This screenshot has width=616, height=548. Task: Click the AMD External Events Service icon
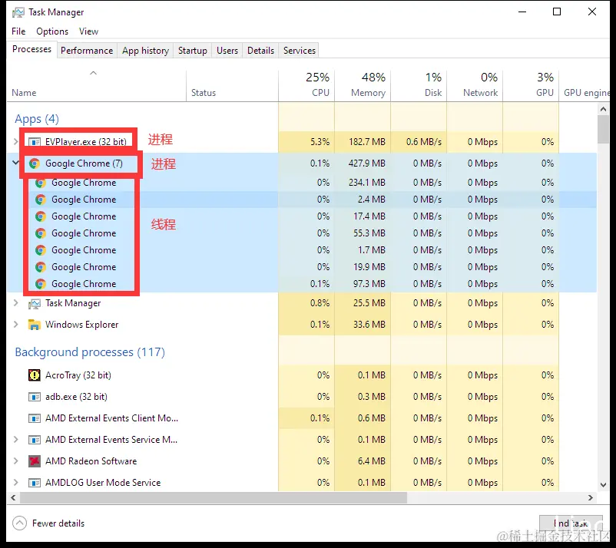[x=35, y=440]
